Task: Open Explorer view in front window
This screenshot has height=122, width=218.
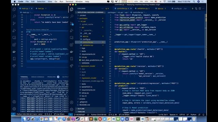Action: pos(72,9)
